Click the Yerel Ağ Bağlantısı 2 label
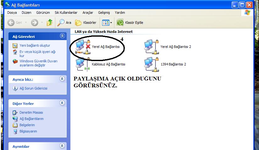Screen dimensions: 259x150 (x=176, y=47)
